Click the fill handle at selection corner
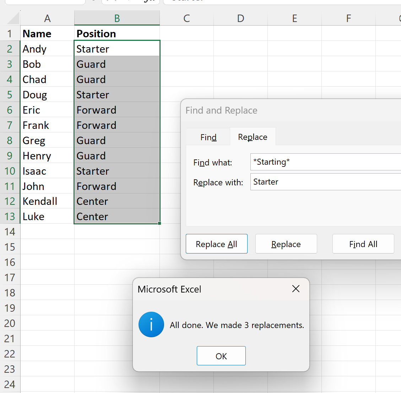The width and height of the screenshot is (401, 393). coord(159,223)
